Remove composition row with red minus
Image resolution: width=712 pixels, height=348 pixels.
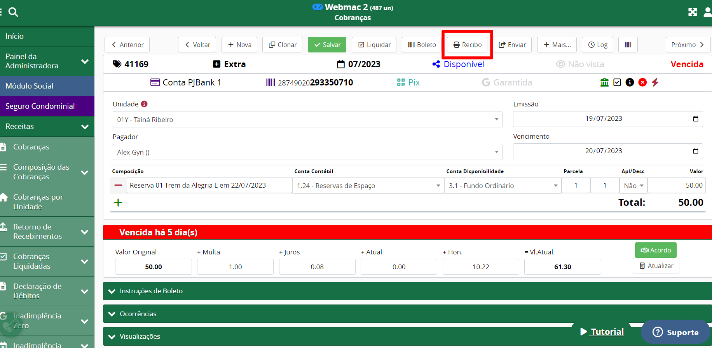(x=119, y=185)
